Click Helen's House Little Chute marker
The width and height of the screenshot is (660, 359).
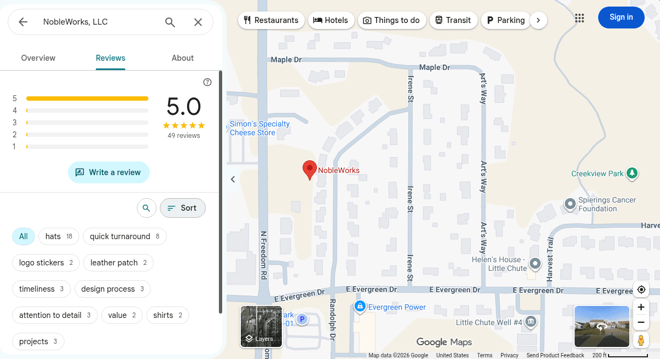click(x=535, y=264)
